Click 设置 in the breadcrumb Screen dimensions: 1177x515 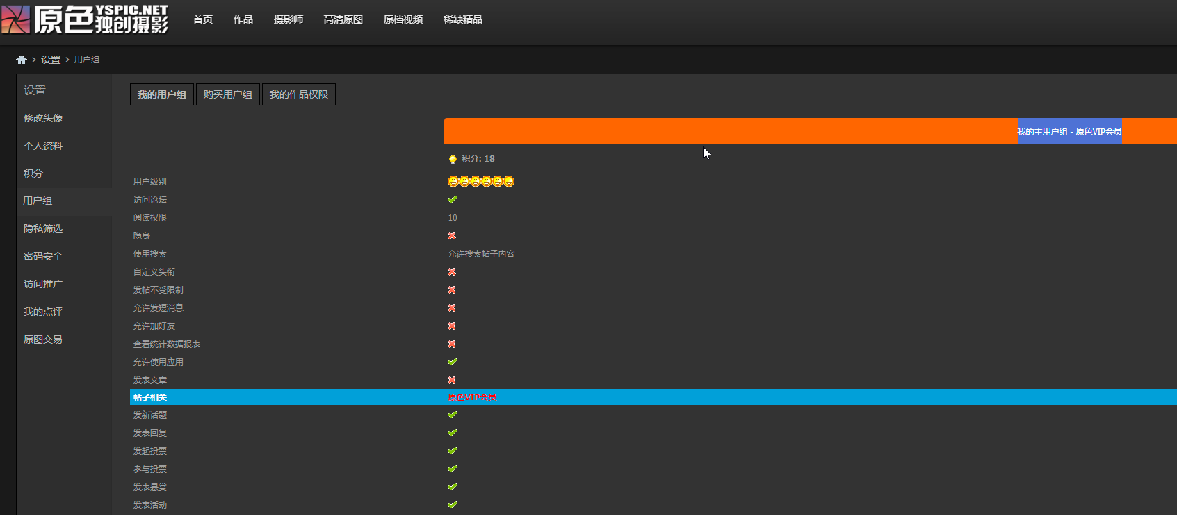(51, 60)
